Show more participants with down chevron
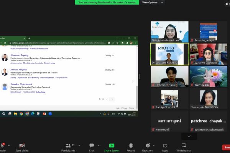The height and width of the screenshot is (153, 230). pyautogui.click(x=189, y=136)
